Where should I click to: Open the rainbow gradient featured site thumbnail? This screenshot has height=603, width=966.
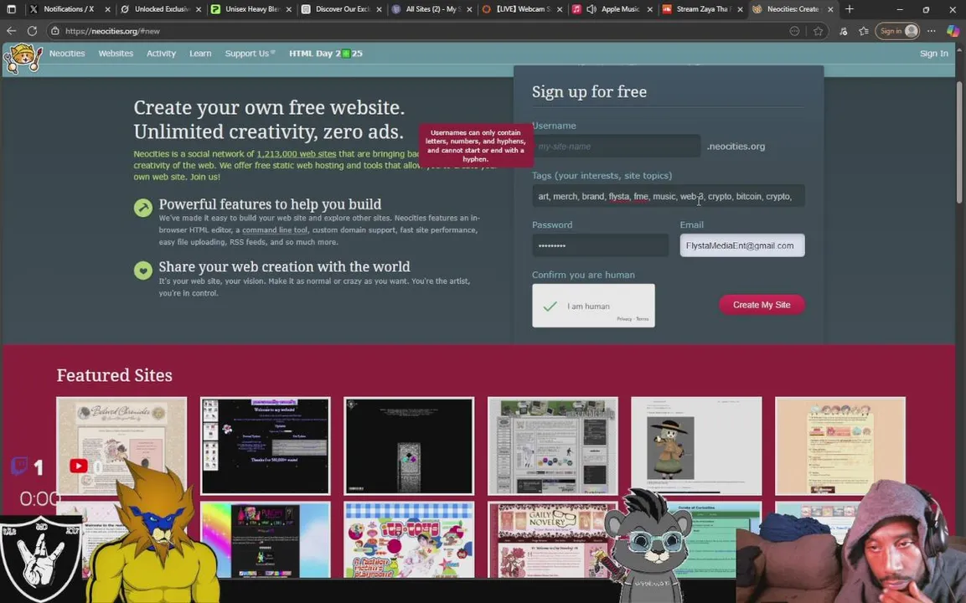pyautogui.click(x=266, y=539)
